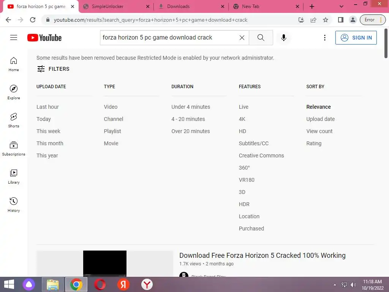Open the YouTube hamburger guide menu
389x292 pixels.
click(x=14, y=38)
